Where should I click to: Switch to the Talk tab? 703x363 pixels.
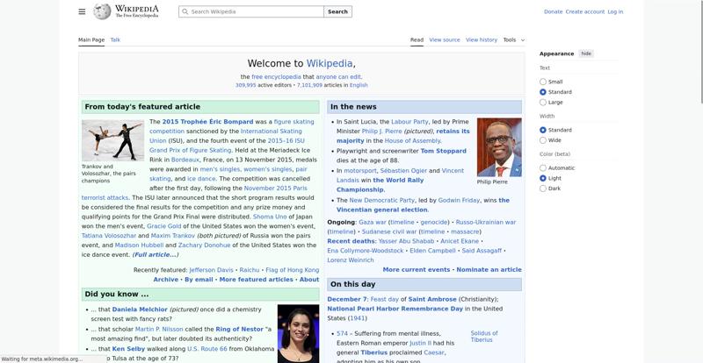pos(115,39)
